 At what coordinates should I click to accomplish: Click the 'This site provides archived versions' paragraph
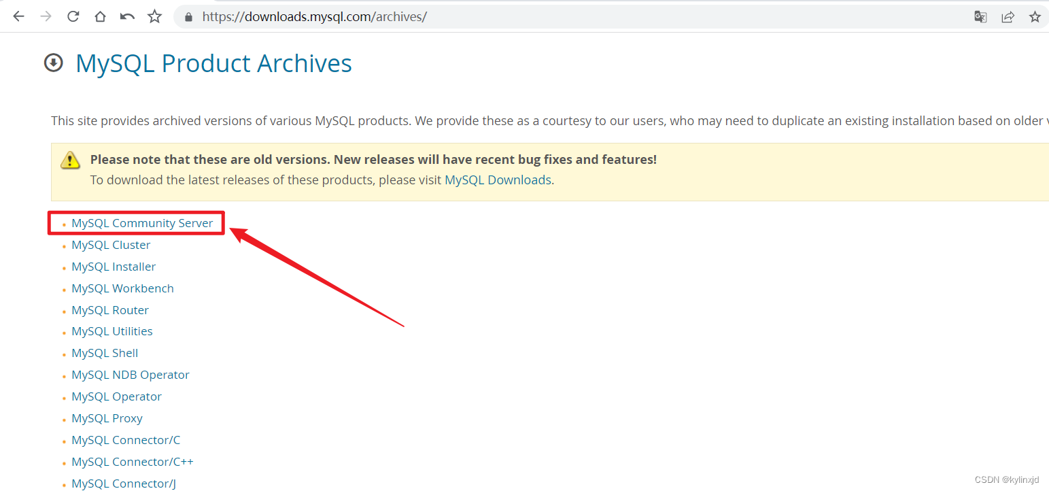(549, 121)
